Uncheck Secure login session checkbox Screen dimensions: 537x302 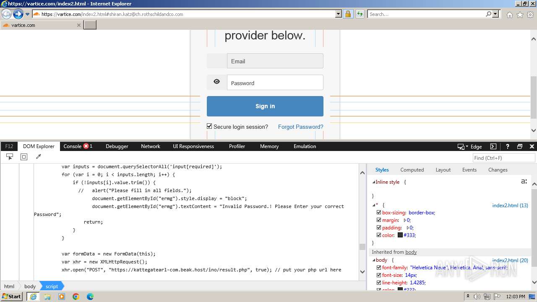[210, 126]
